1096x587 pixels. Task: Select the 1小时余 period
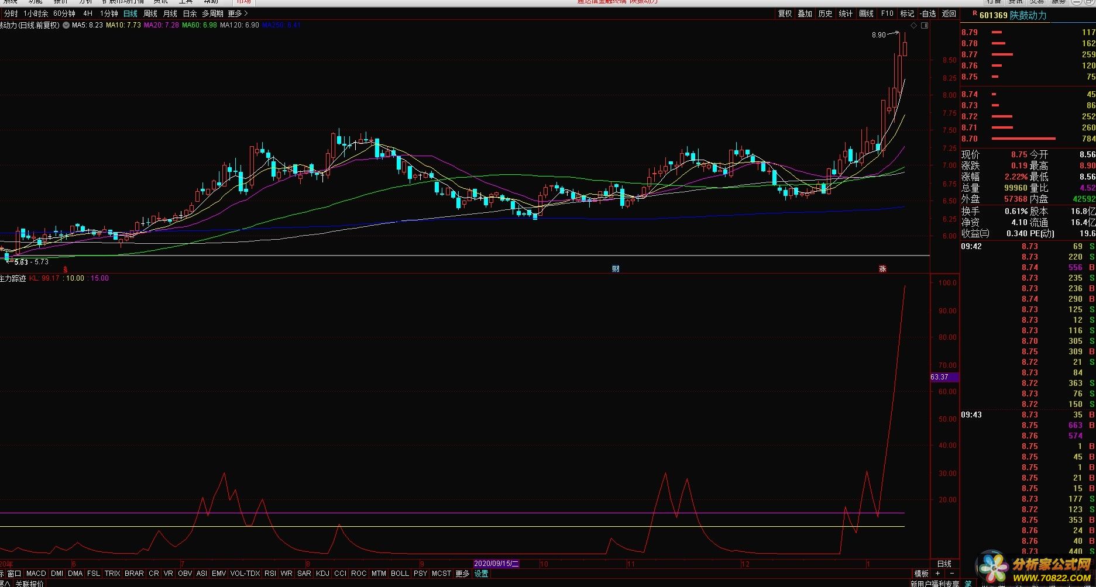(36, 13)
